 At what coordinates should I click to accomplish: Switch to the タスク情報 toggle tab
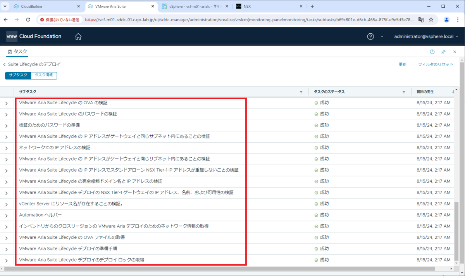tap(44, 76)
